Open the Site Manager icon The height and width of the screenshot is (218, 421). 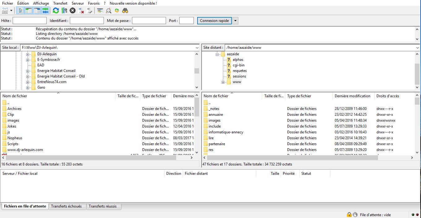coord(5,10)
